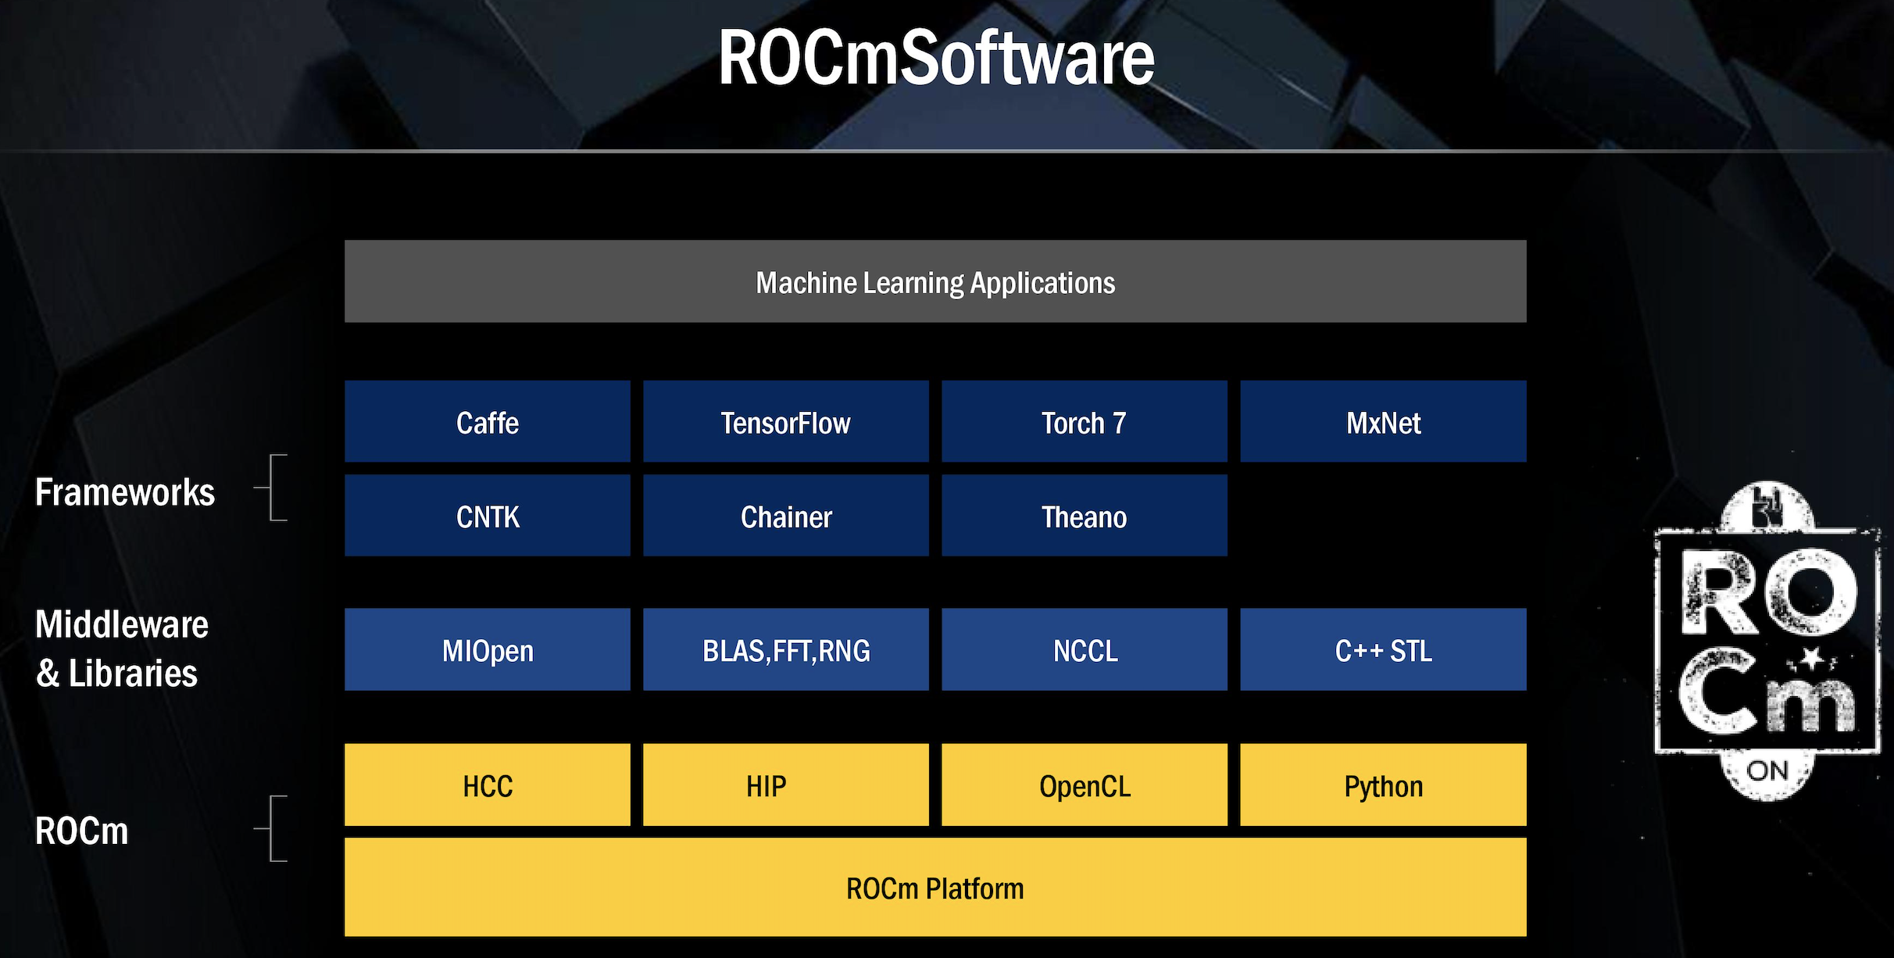Click the Chainer block
The height and width of the screenshot is (958, 1894).
click(785, 517)
